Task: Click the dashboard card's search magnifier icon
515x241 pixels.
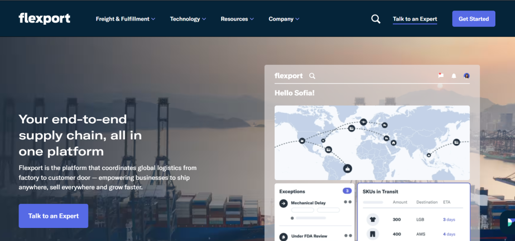Action: (x=312, y=76)
